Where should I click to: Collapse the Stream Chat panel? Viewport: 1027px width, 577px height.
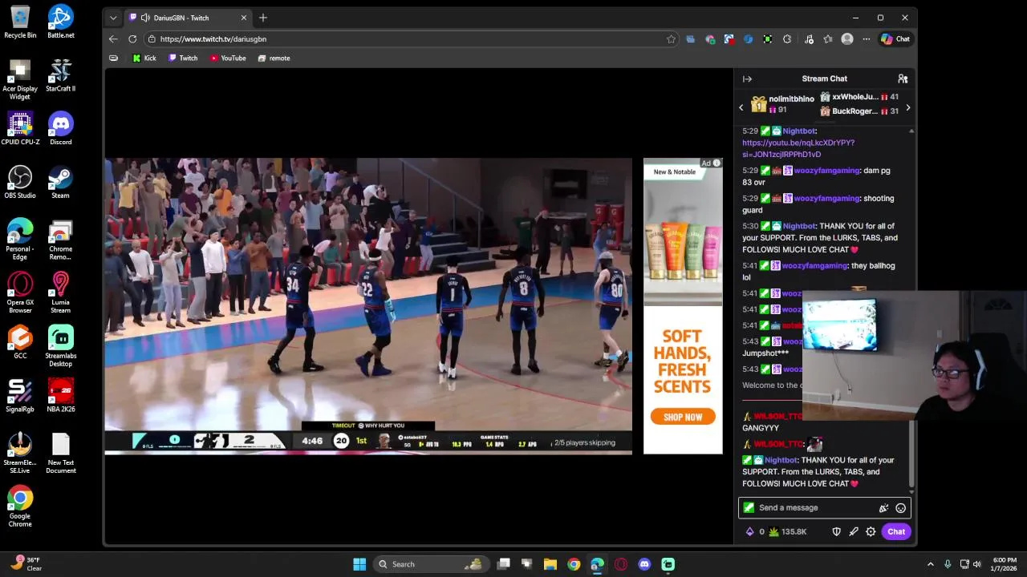click(747, 79)
